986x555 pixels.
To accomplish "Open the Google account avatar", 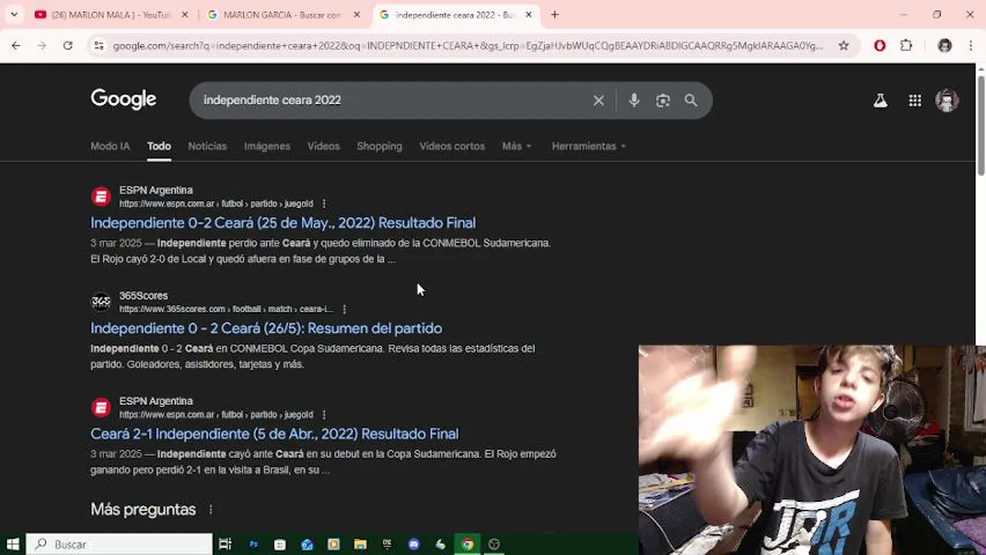I will pyautogui.click(x=947, y=100).
